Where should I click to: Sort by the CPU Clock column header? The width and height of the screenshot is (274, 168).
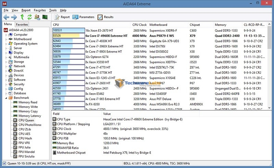[139, 25]
